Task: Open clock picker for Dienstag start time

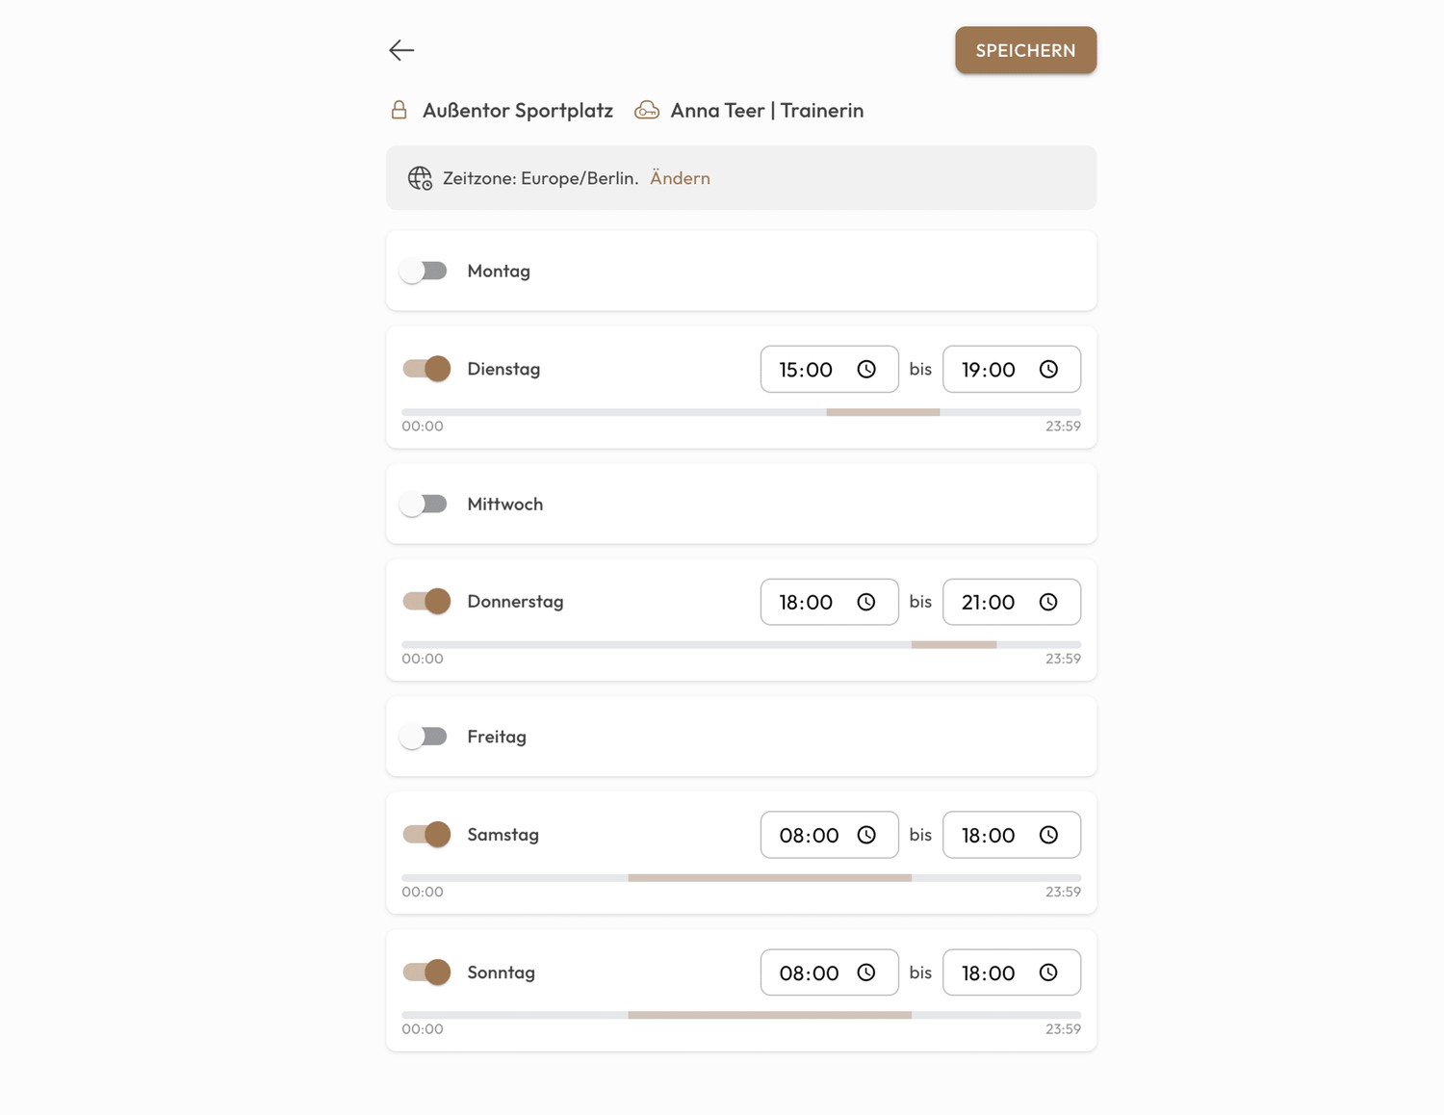Action: click(x=866, y=370)
